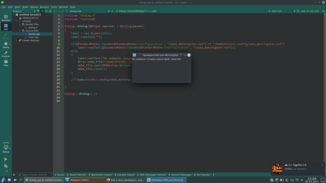Toggle synchronize with editor link icon
The width and height of the screenshot is (326, 183).
coord(42,11)
